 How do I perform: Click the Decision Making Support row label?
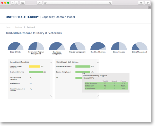(64, 72)
